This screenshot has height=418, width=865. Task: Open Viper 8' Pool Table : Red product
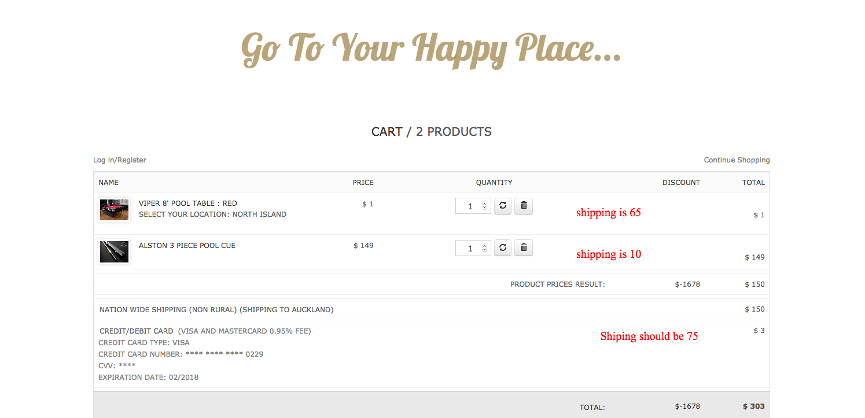click(187, 204)
